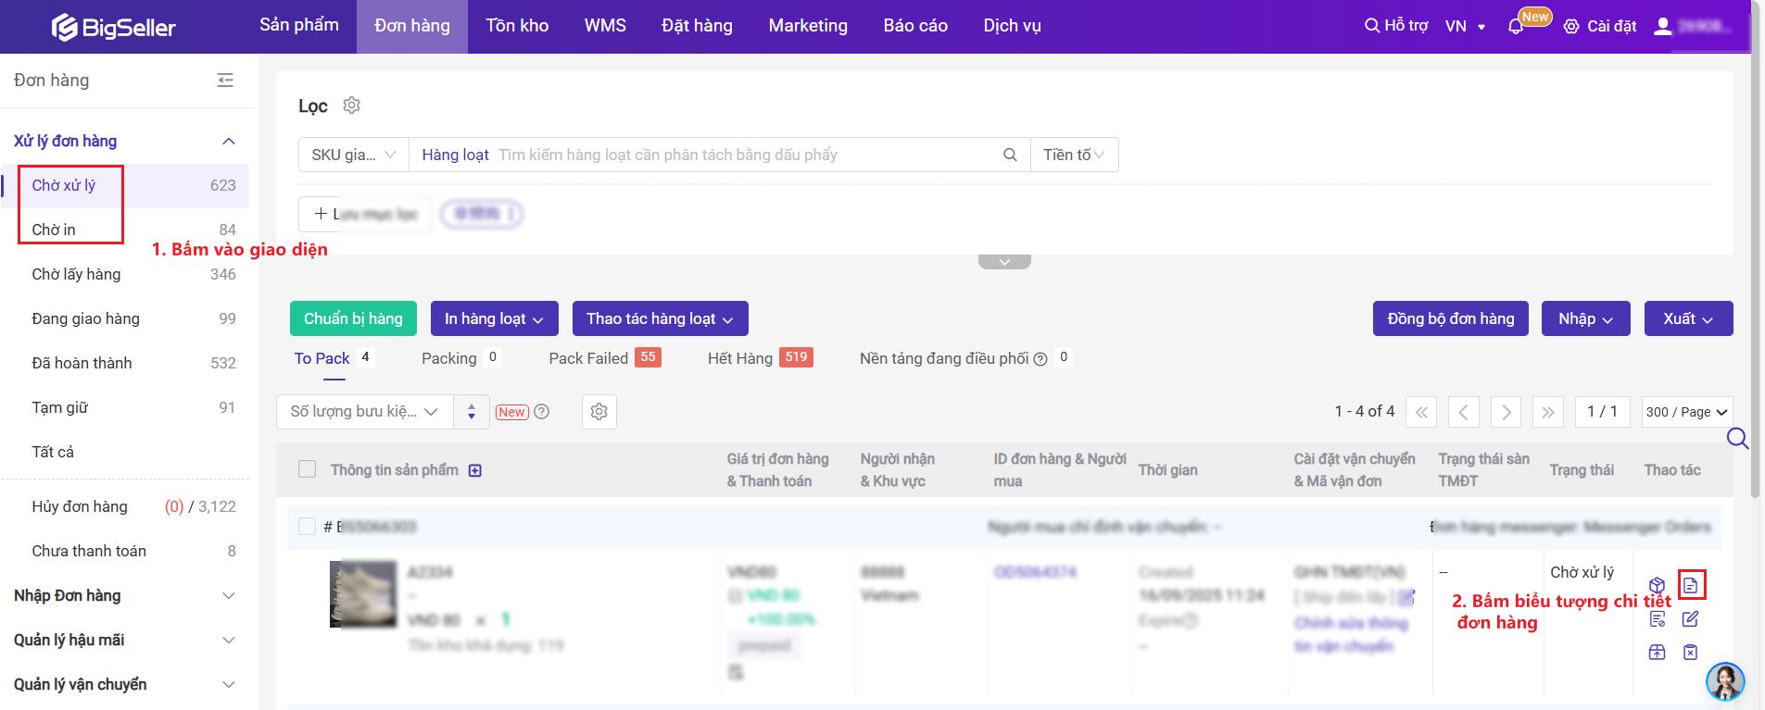Open the 300 / Page size dropdown
Viewport: 1765px width, 710px height.
(1686, 412)
